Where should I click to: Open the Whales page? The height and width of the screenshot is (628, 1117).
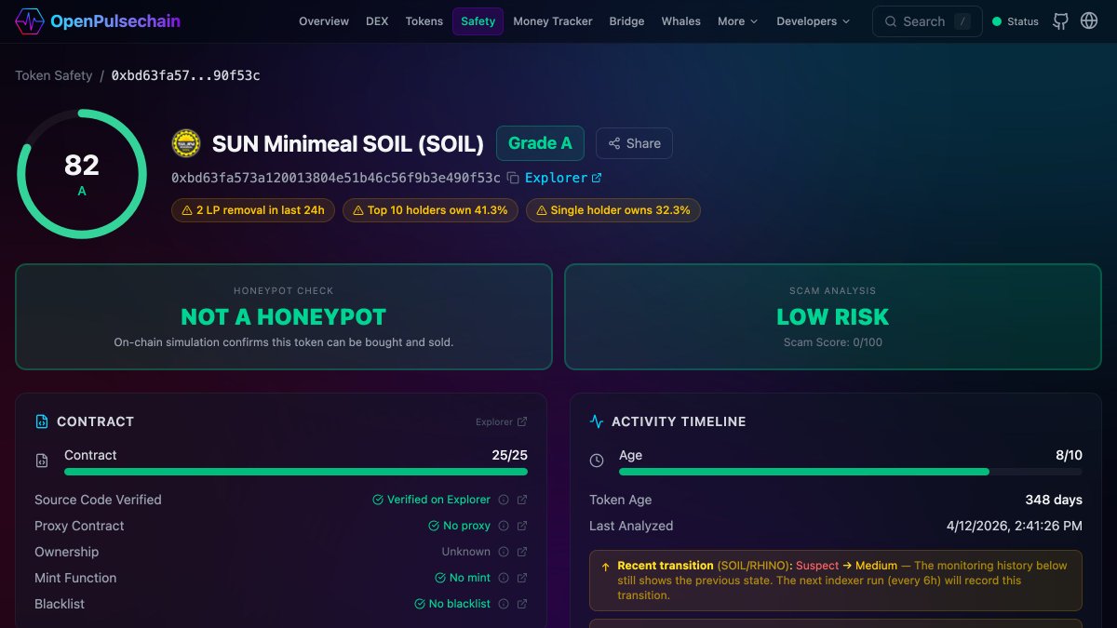pyautogui.click(x=681, y=20)
